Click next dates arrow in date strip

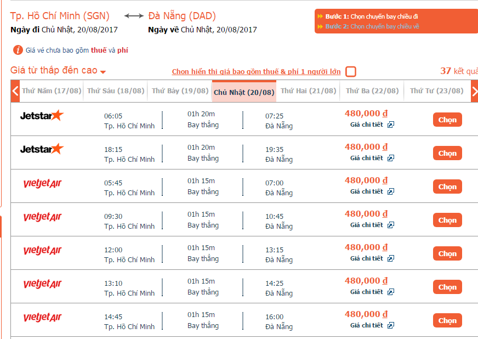475,91
